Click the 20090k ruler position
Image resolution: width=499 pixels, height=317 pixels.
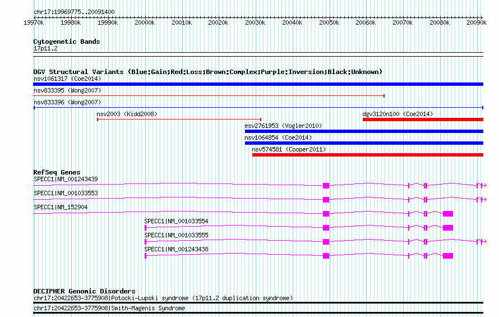477,22
